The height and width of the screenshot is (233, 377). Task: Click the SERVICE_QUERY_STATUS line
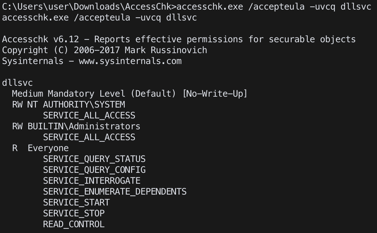94,159
